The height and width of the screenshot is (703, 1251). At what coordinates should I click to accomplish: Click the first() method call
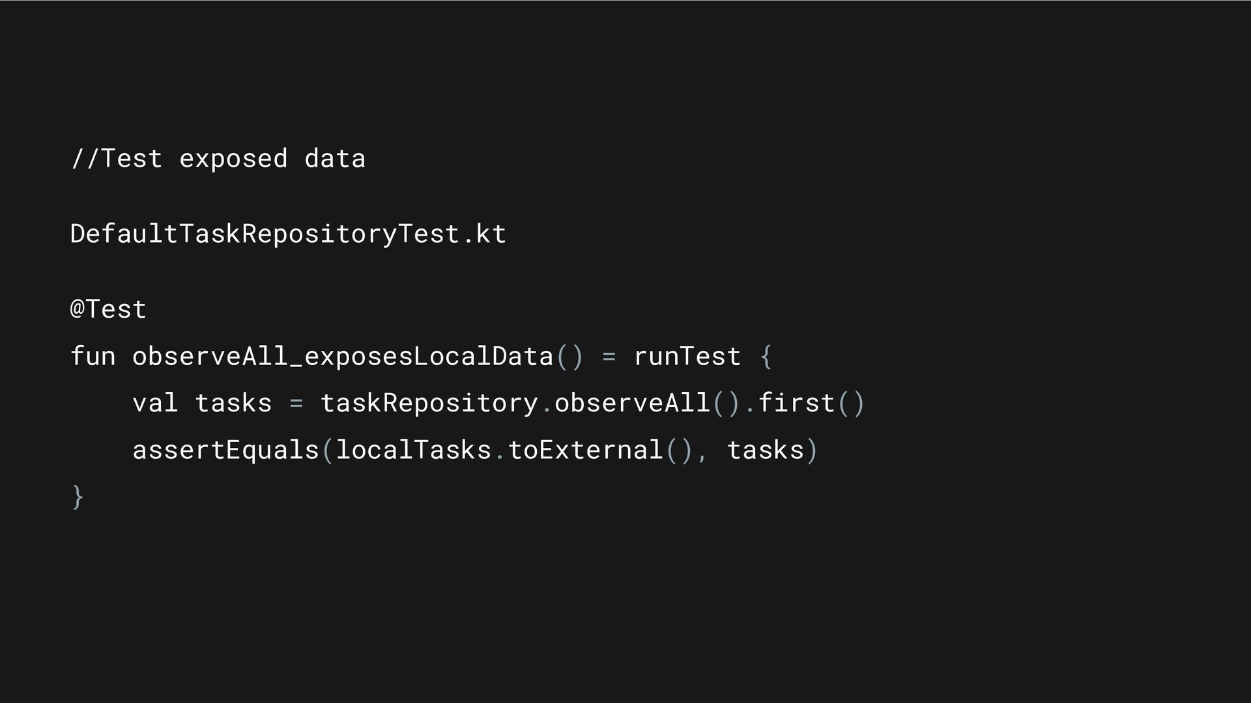tap(811, 403)
